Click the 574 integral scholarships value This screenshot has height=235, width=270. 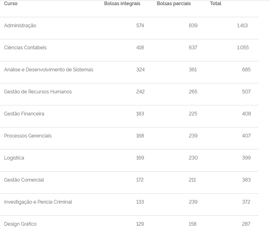click(x=140, y=26)
